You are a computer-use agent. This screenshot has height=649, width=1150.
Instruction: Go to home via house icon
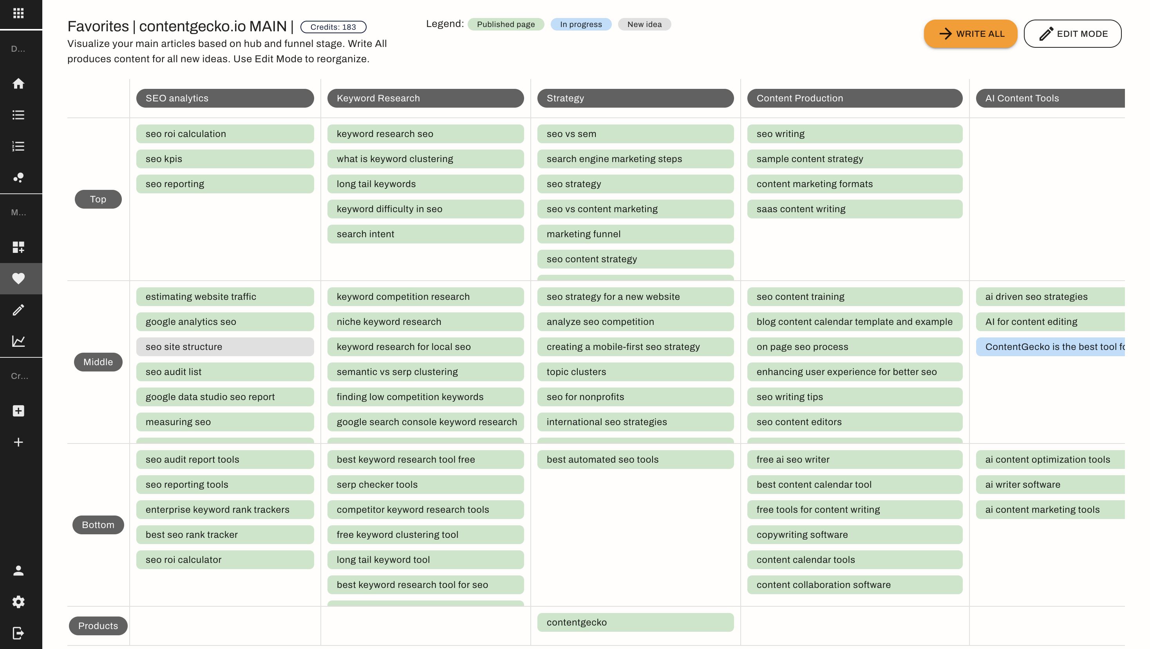18,83
